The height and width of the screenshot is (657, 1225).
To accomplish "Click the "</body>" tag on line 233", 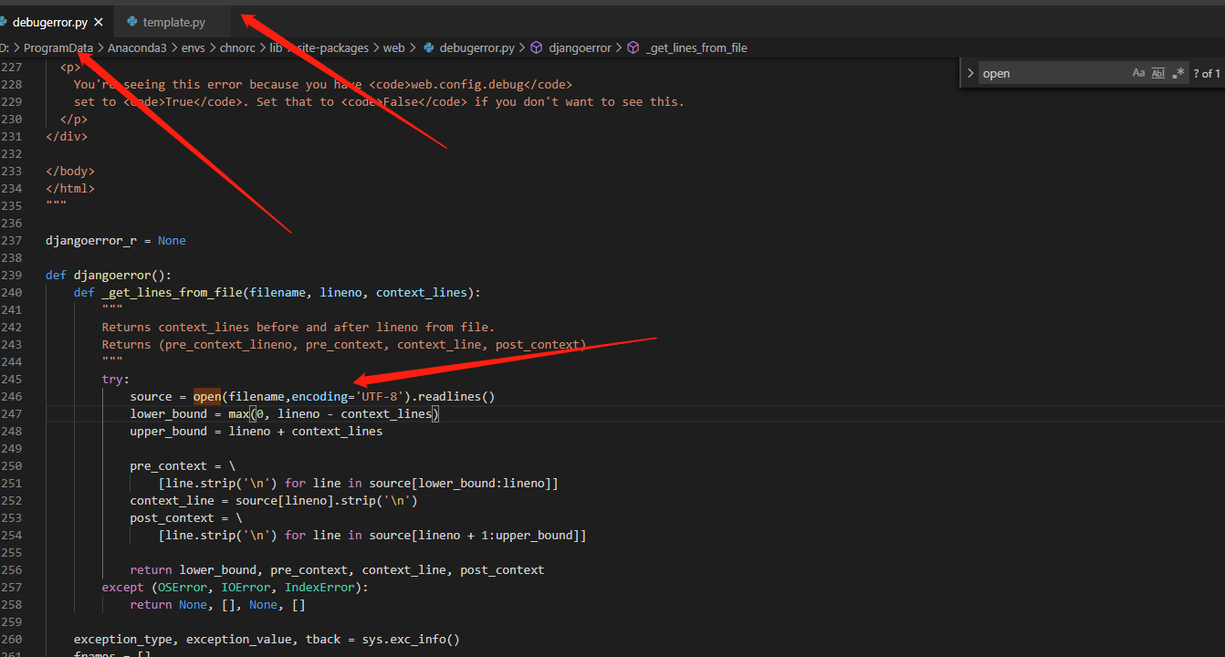I will click(x=70, y=171).
